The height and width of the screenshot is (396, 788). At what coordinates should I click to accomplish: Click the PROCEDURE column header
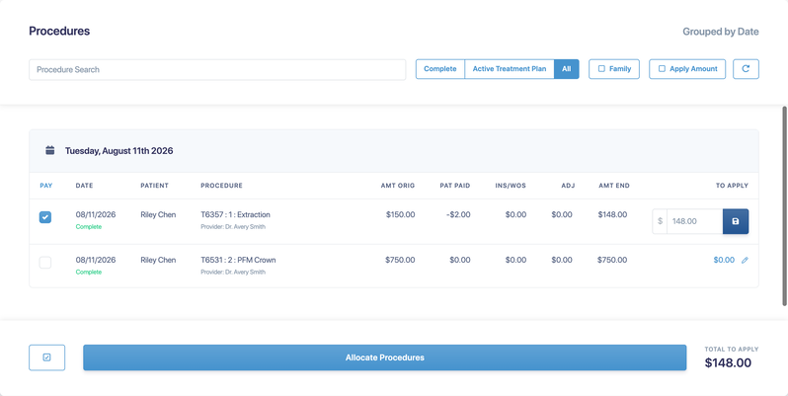click(x=221, y=186)
